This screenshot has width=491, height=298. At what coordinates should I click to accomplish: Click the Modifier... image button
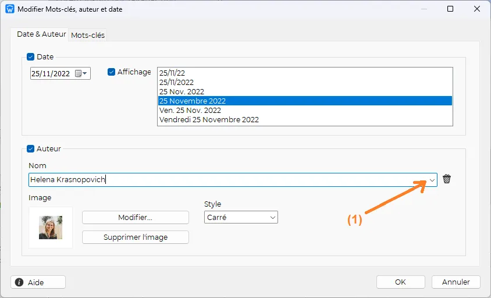coord(136,218)
